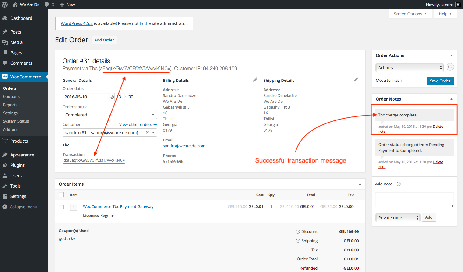Open the Order status dropdown
Image resolution: width=463 pixels, height=272 pixels.
pyautogui.click(x=110, y=115)
